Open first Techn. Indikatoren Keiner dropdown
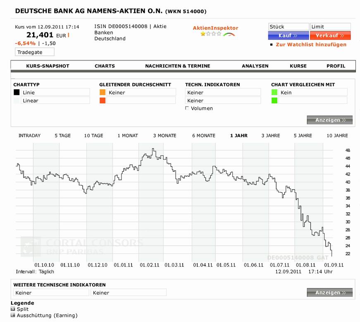 pos(223,92)
